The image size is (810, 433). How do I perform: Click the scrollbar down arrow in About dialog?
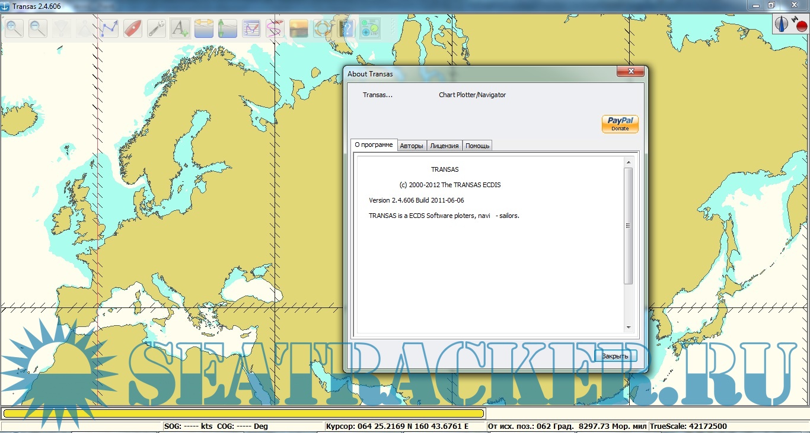click(x=628, y=328)
